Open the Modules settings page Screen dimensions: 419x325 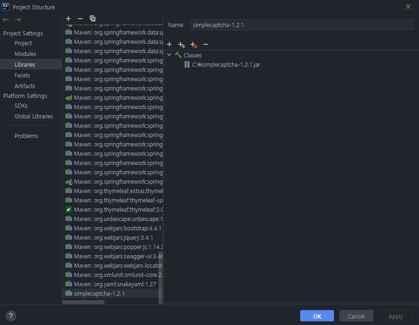25,54
